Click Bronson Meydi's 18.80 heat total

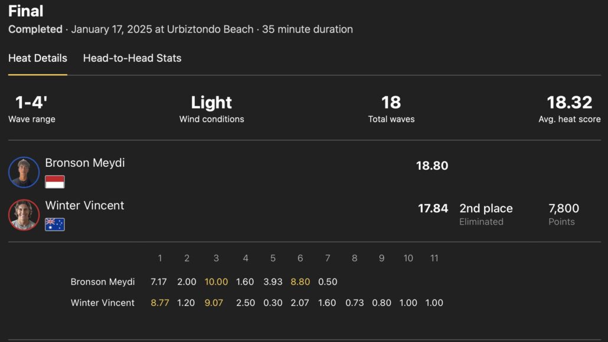coord(432,166)
